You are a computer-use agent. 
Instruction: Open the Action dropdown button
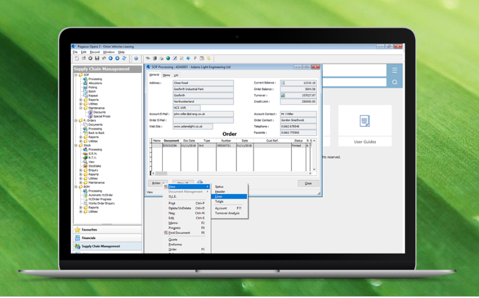click(157, 183)
